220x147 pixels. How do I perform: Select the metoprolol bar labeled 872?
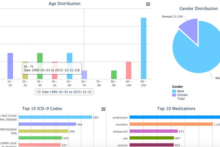[153, 131]
